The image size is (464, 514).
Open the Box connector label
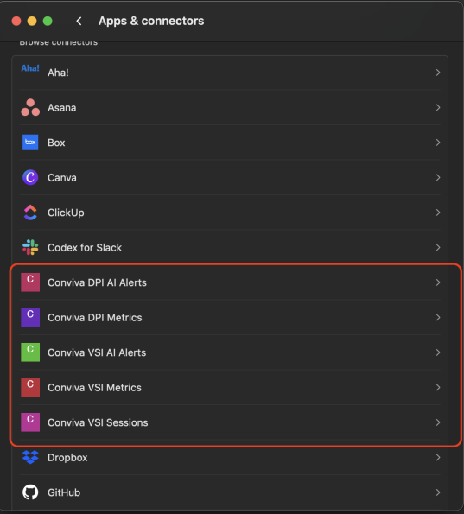[x=56, y=143]
